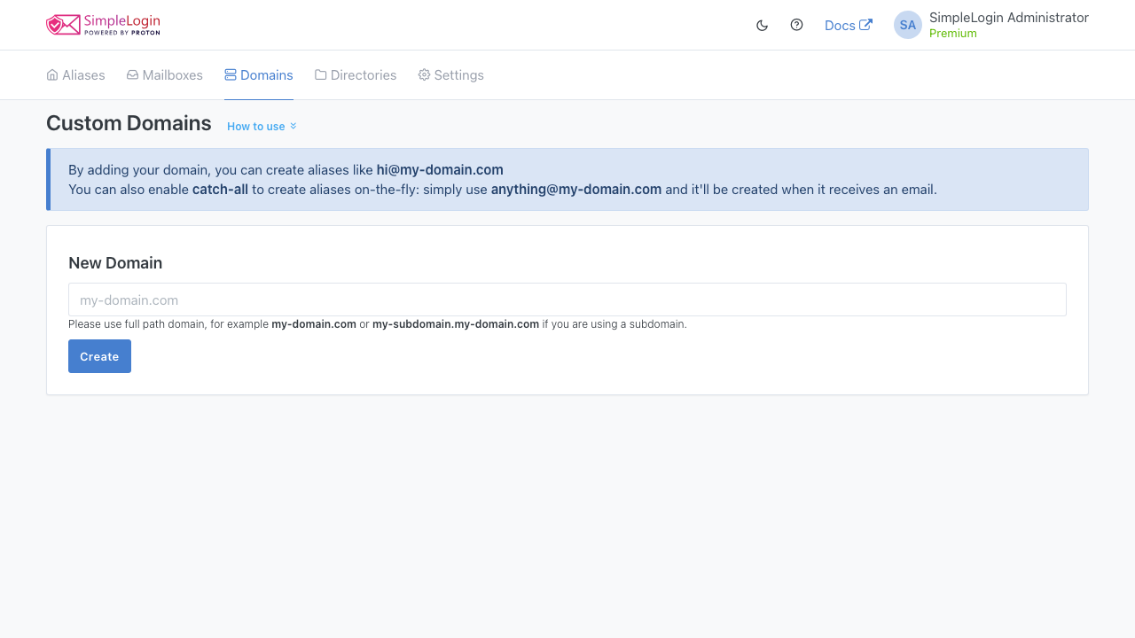Expand the How to use section

[262, 127]
